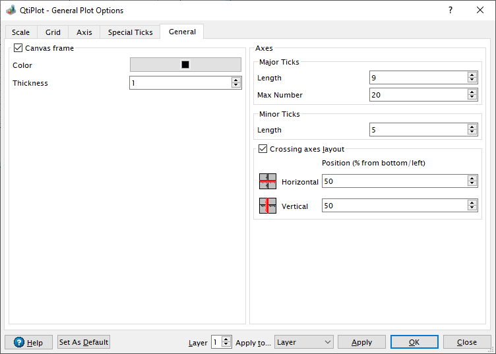The image size is (496, 354).
Task: Decrease the Major Ticks Length value
Action: pyautogui.click(x=472, y=80)
